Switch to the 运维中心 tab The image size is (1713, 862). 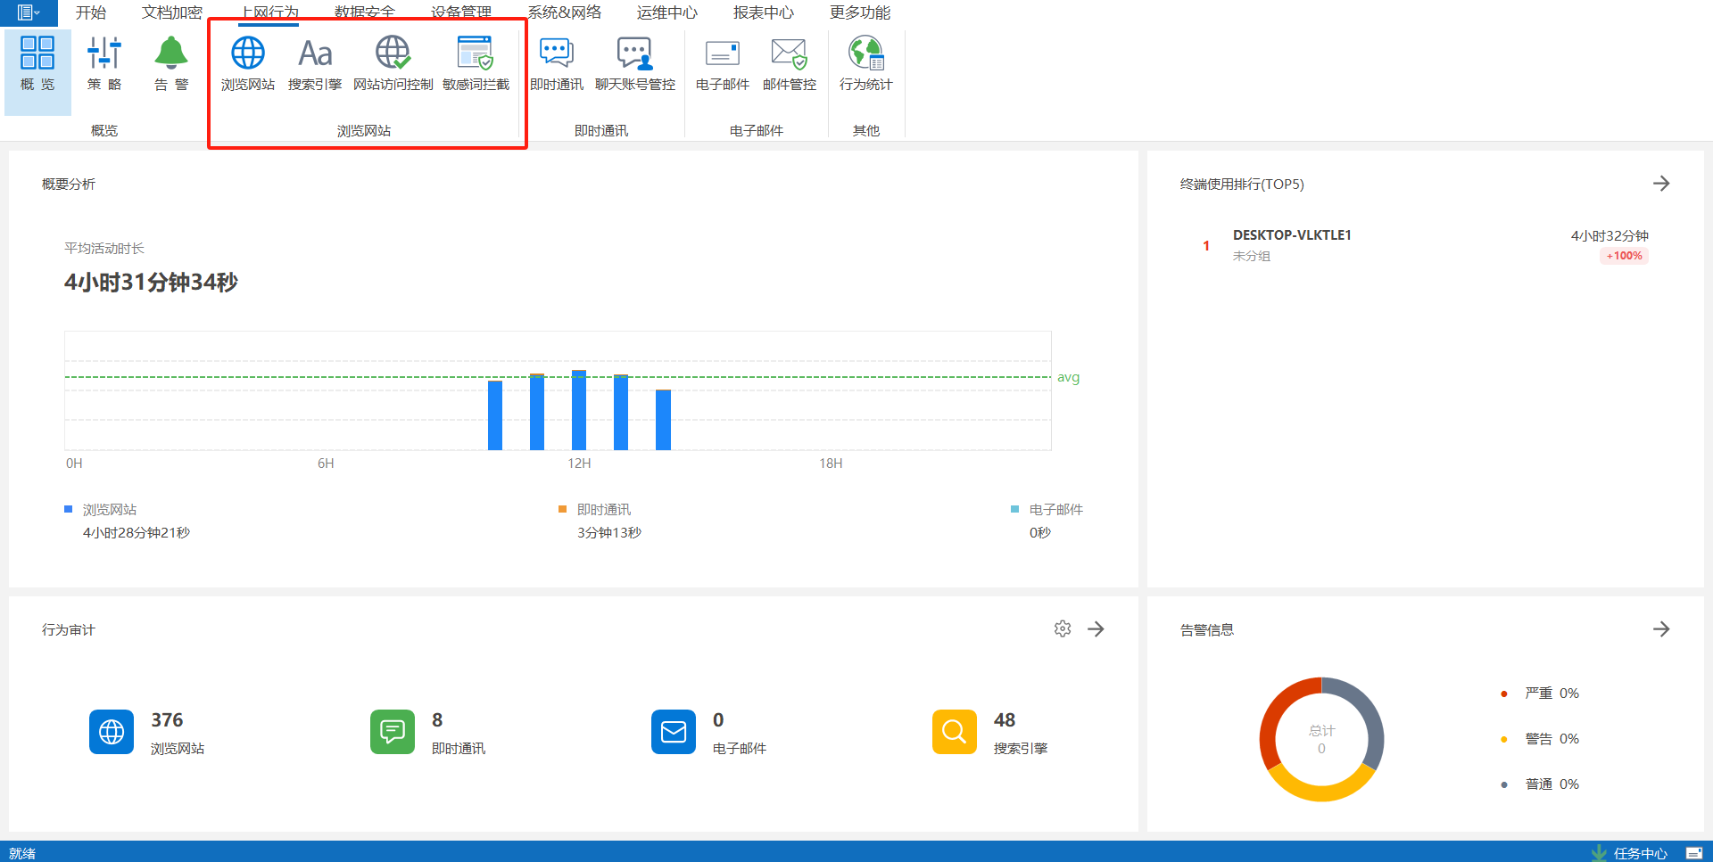[x=667, y=12]
